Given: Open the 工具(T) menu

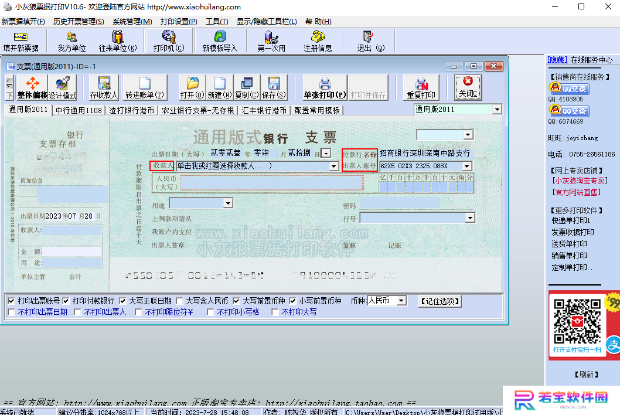Looking at the screenshot, I should (217, 21).
